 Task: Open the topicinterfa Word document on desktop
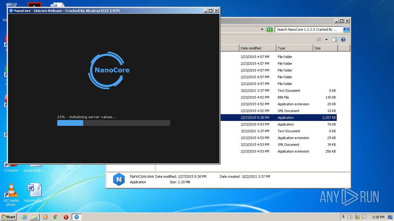pos(34,193)
